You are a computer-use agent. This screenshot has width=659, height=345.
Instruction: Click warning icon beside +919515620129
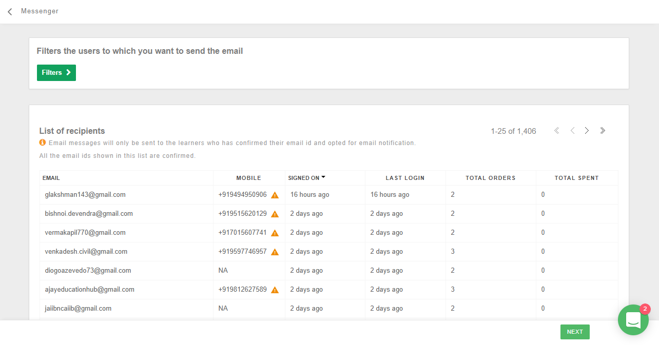[x=275, y=214]
